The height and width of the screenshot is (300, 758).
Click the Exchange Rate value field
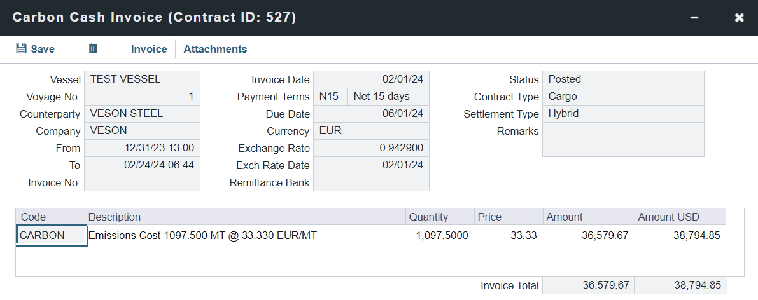point(371,148)
